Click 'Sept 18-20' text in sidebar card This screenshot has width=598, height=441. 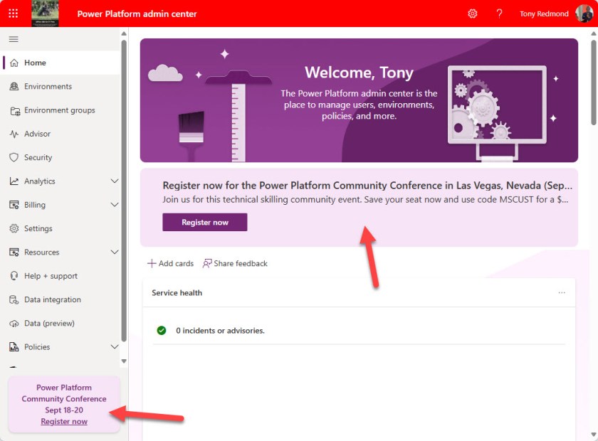64,410
